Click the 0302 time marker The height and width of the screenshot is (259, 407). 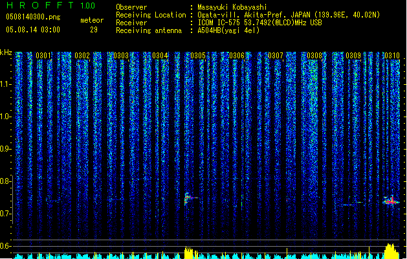click(82, 56)
